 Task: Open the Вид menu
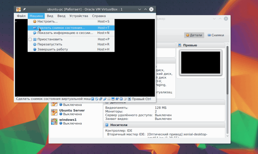[50, 16]
